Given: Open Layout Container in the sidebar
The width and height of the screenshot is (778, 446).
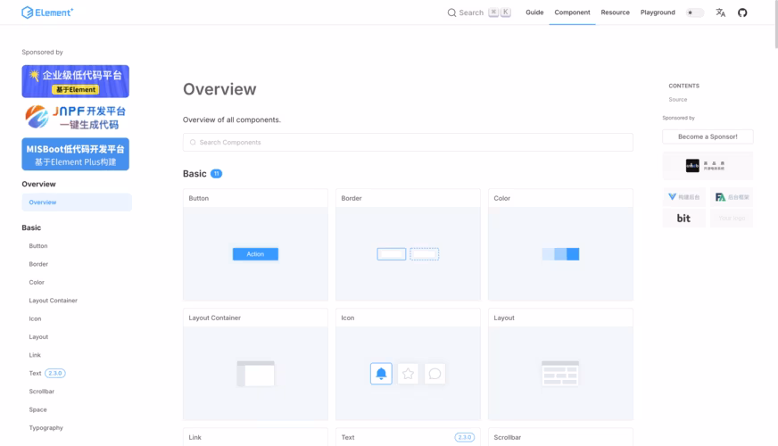Looking at the screenshot, I should (54, 301).
